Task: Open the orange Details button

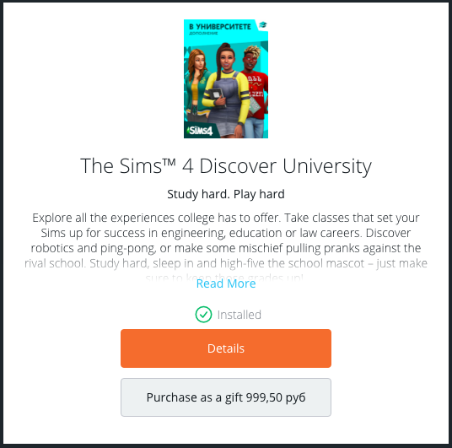Action: point(226,348)
